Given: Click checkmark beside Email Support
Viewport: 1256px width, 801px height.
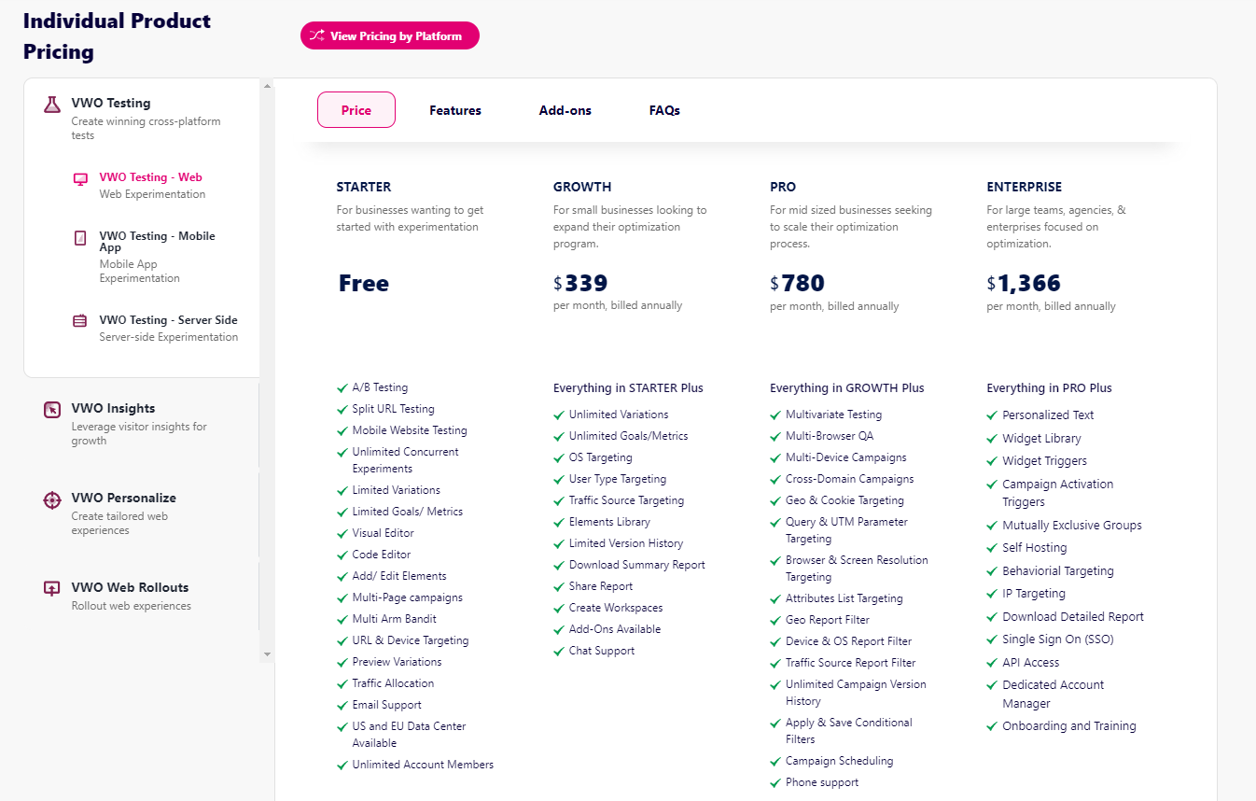Looking at the screenshot, I should pyautogui.click(x=342, y=705).
